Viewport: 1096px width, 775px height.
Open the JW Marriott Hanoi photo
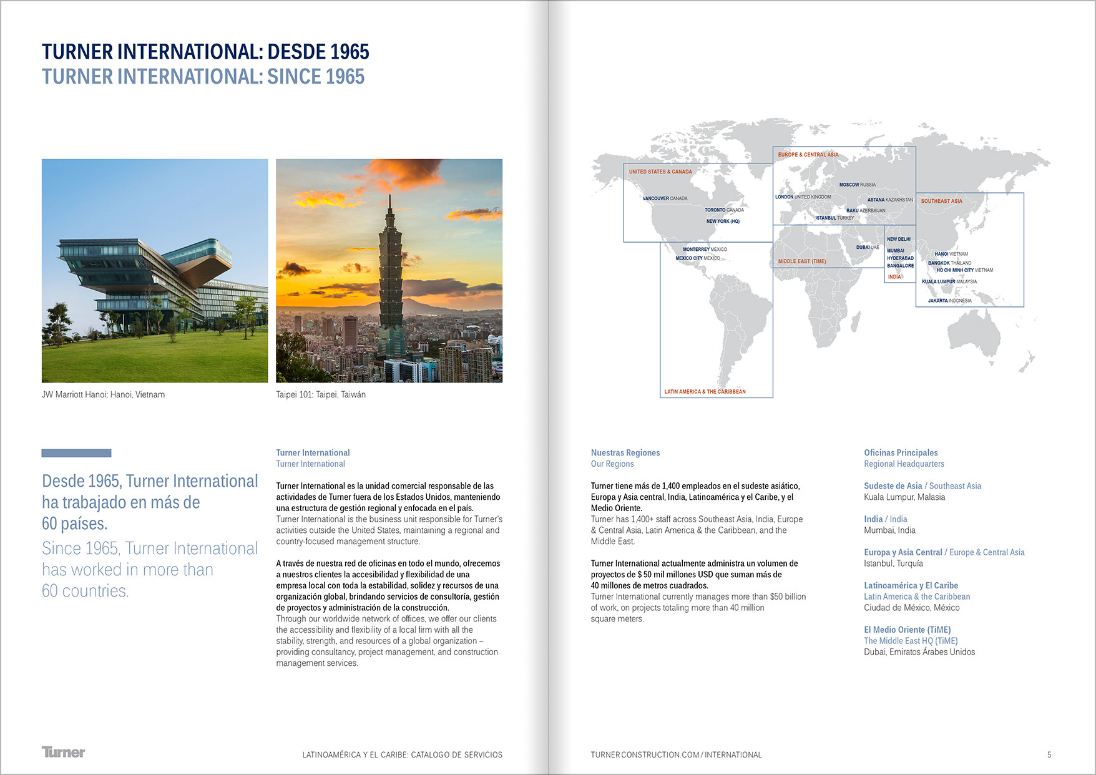click(155, 271)
